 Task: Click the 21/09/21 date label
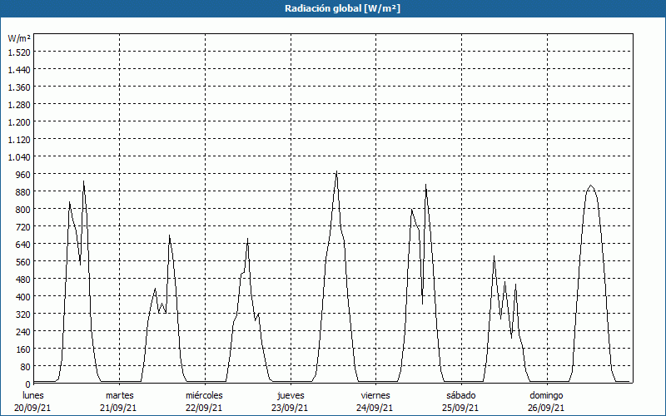118,408
